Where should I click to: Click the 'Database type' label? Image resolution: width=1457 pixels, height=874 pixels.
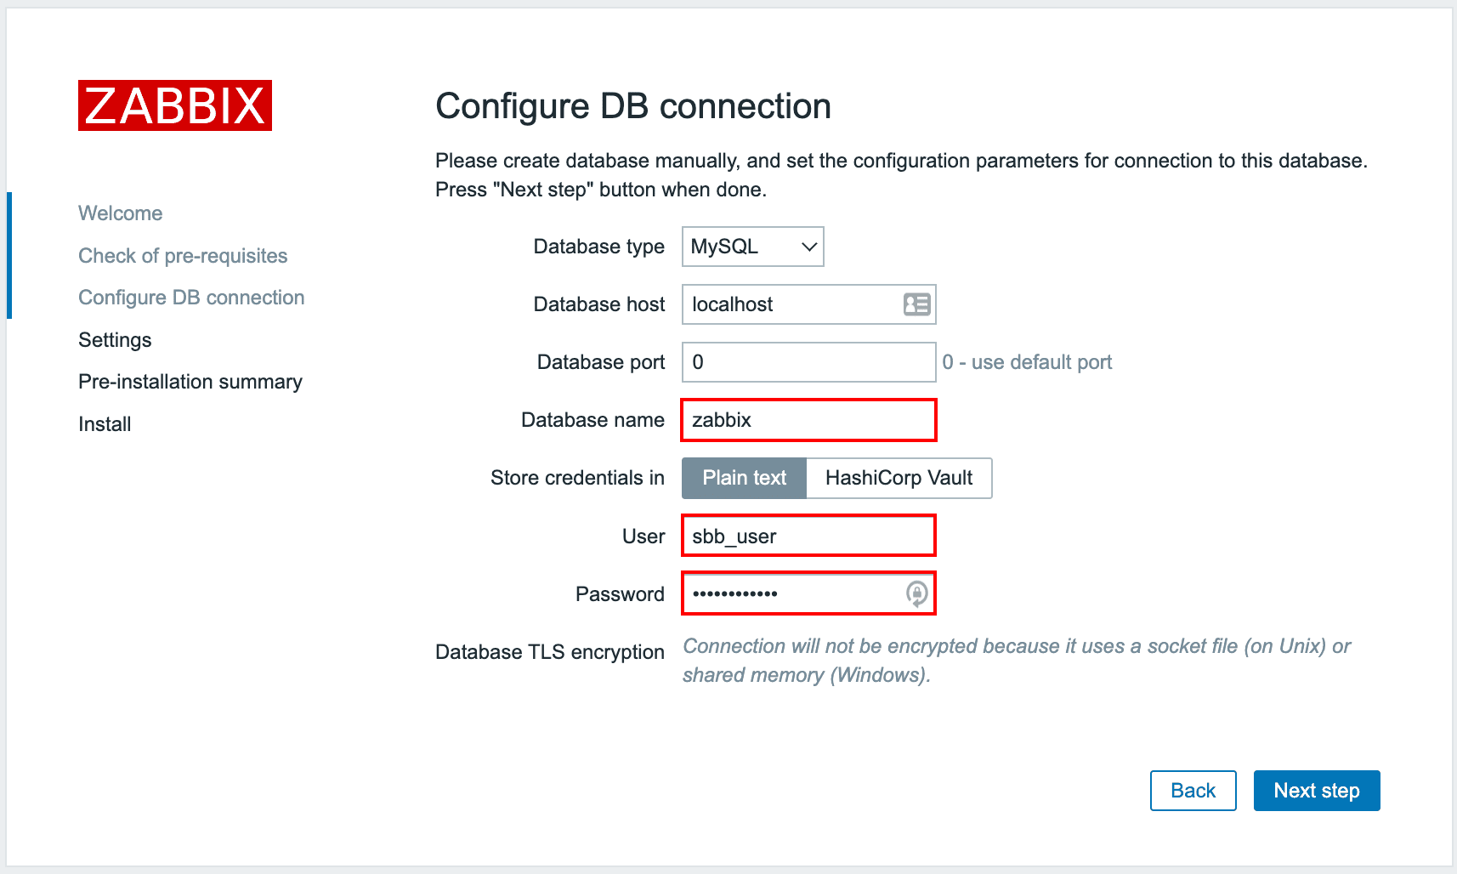[599, 247]
